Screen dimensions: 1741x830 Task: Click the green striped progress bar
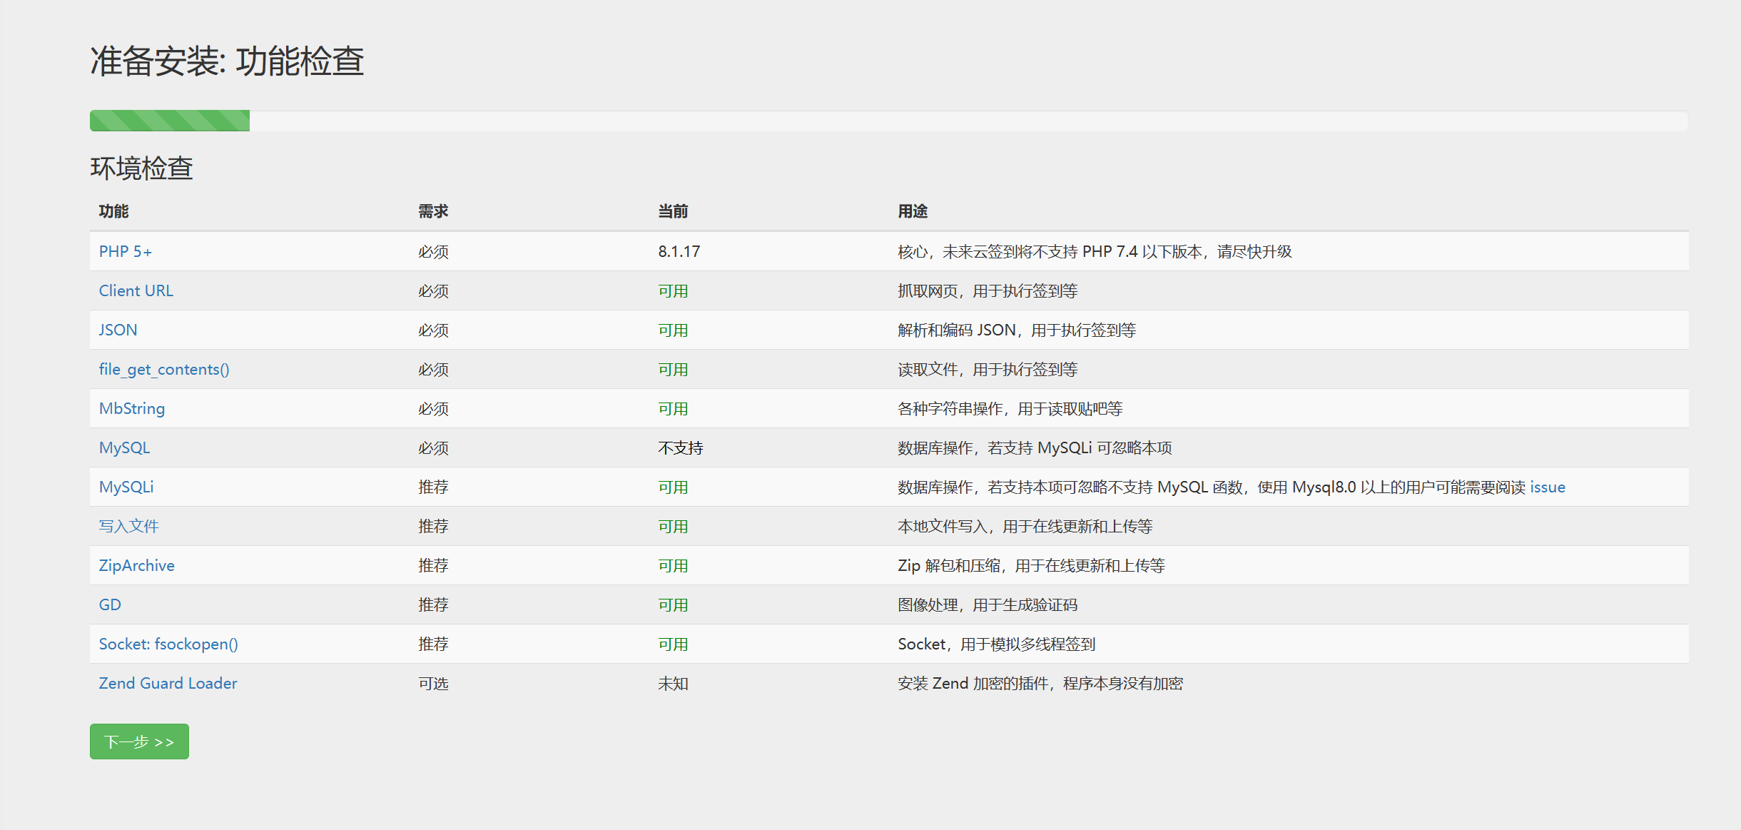pos(170,121)
